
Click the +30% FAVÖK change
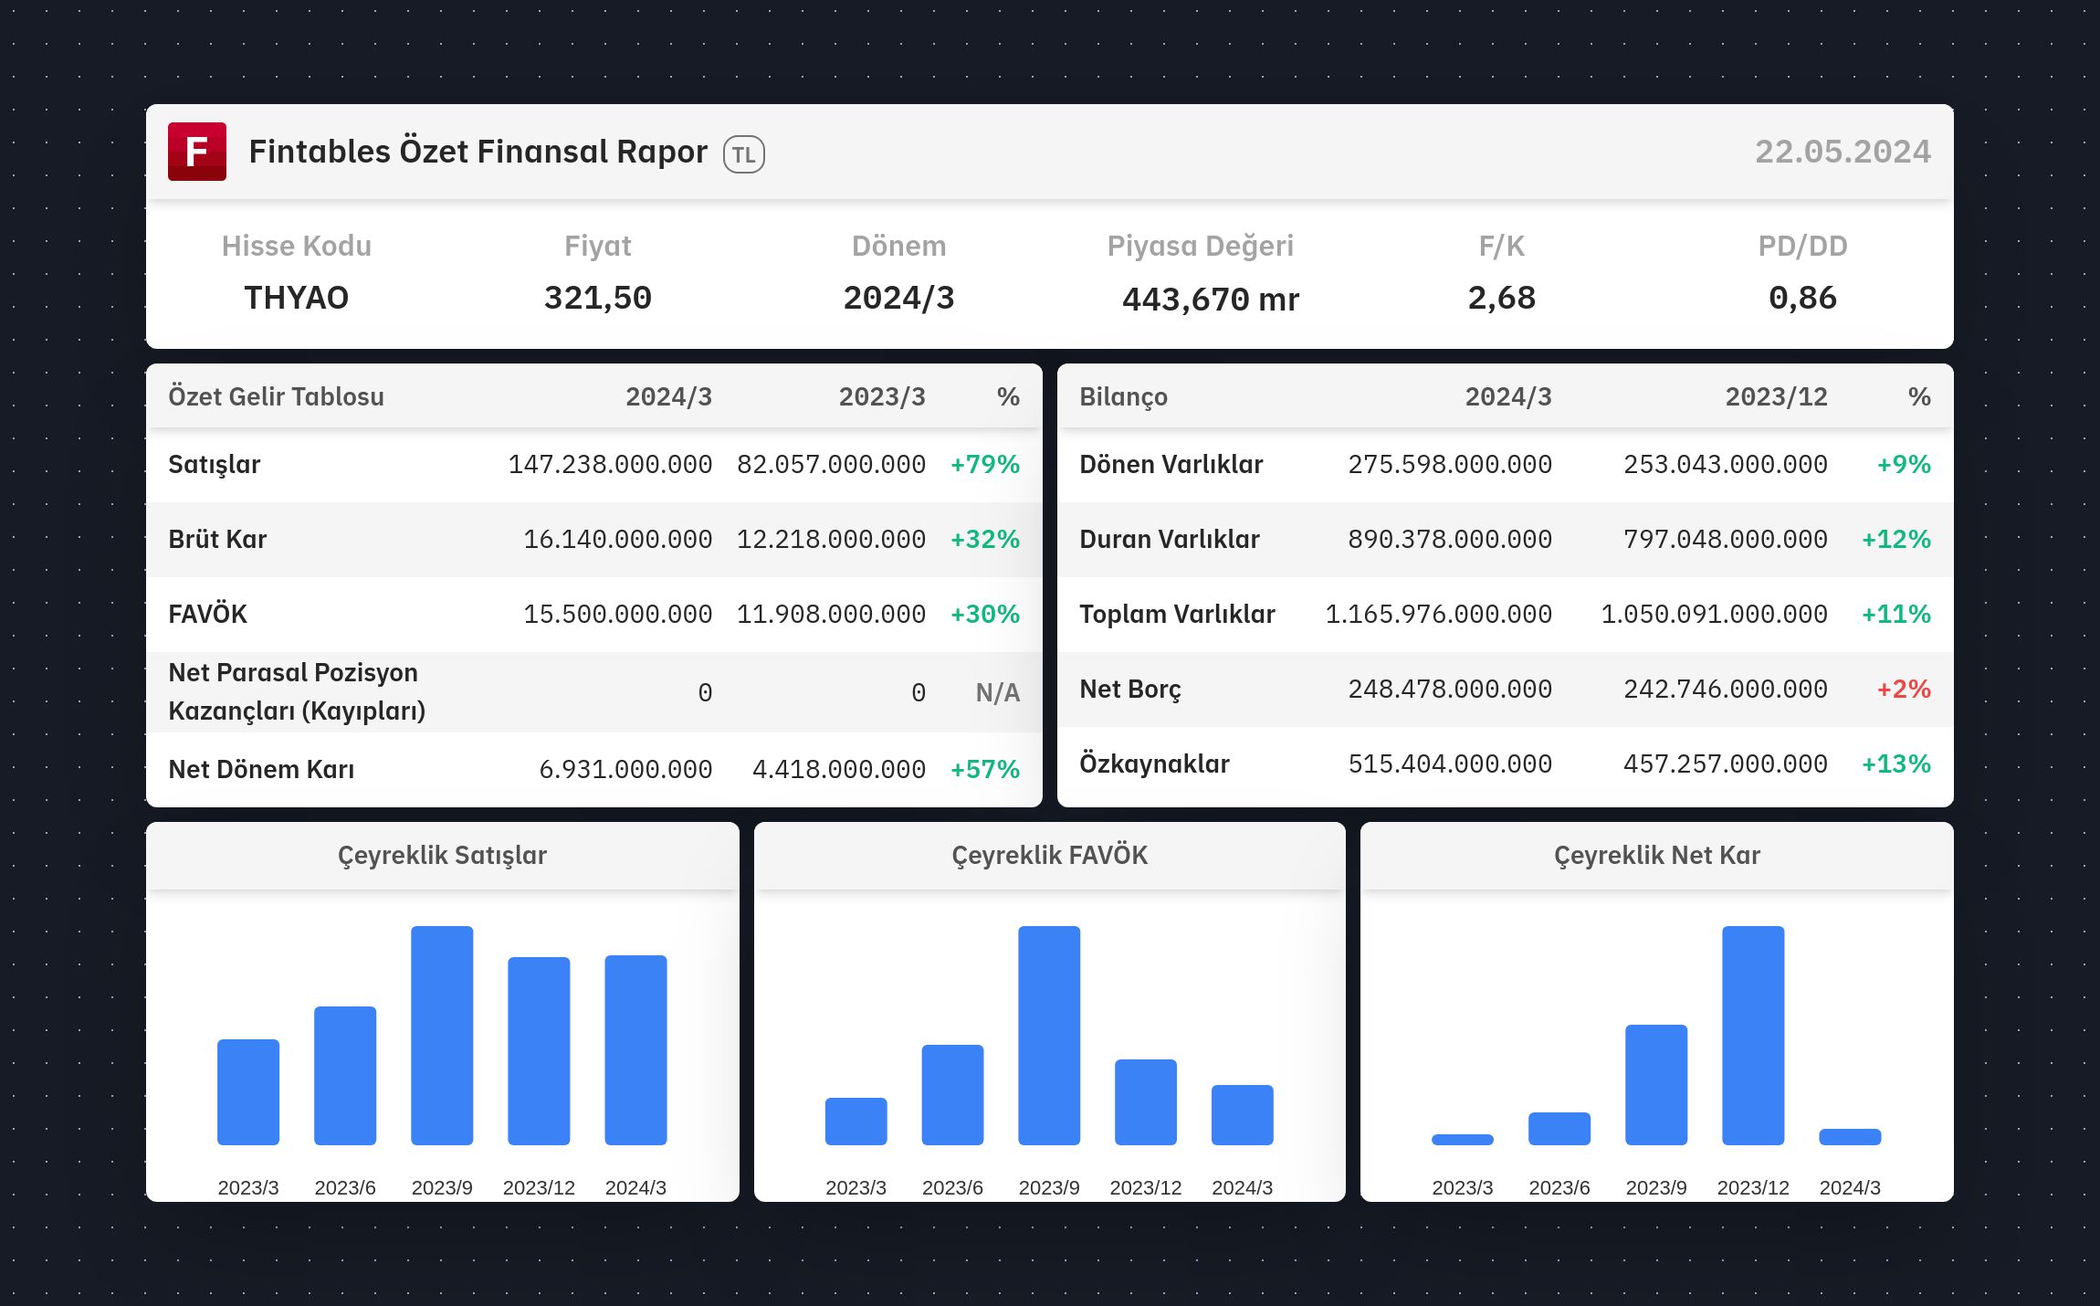click(985, 614)
